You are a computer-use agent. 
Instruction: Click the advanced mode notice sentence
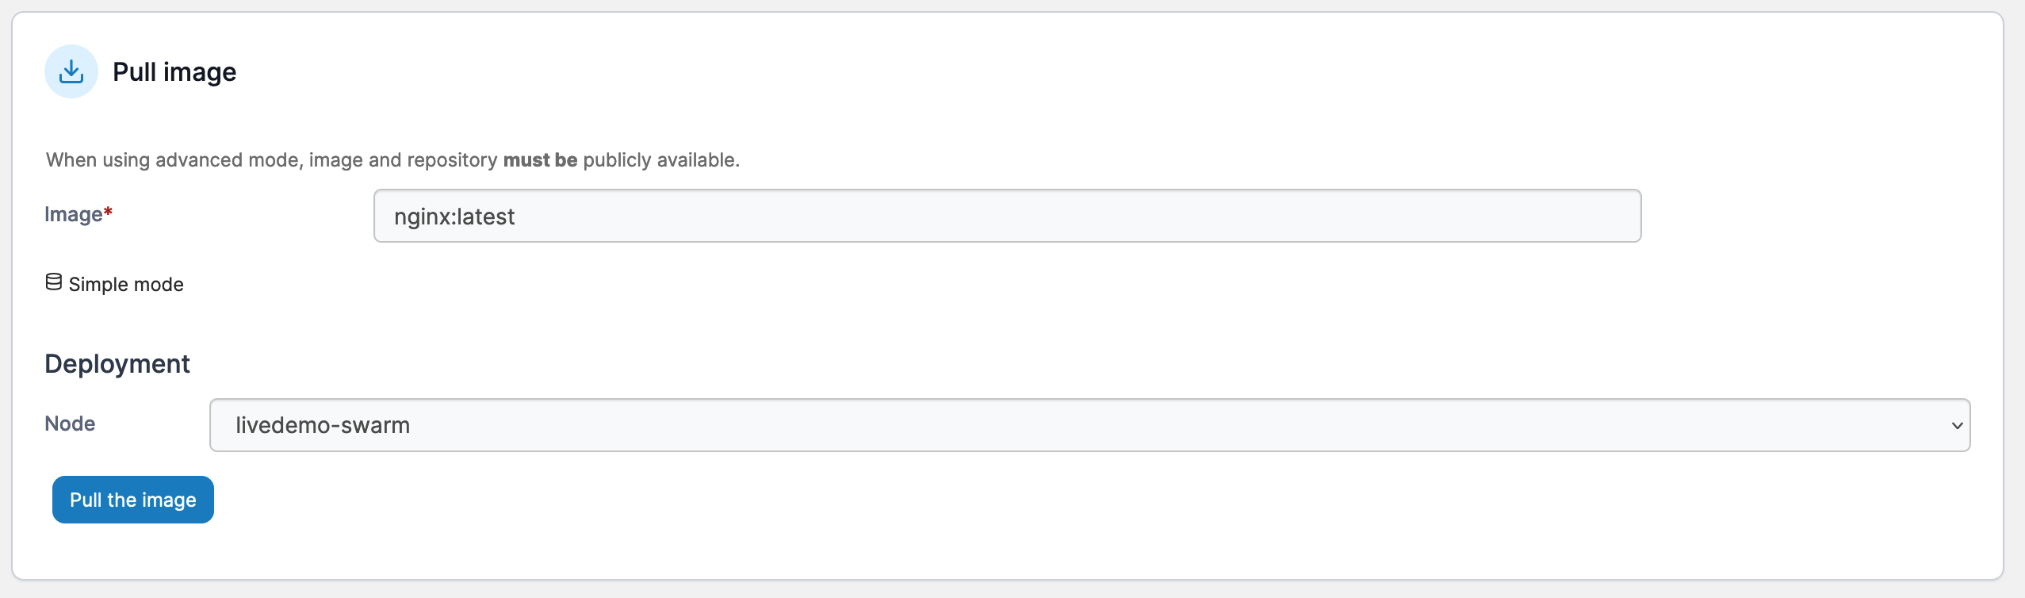pyautogui.click(x=392, y=160)
